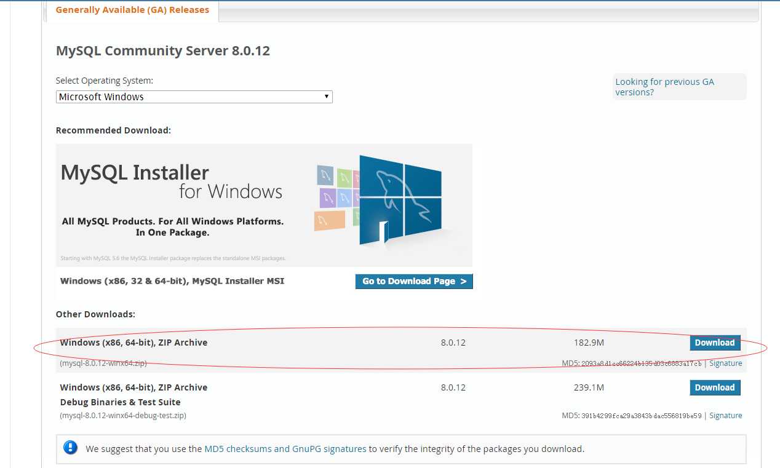Click the Select Operating System label
Image resolution: width=780 pixels, height=468 pixels.
click(105, 81)
